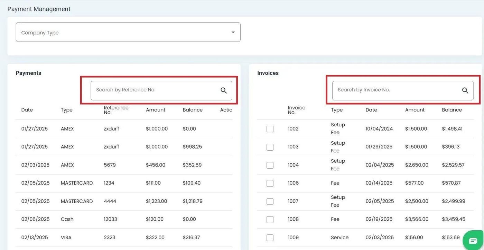Image resolution: width=484 pixels, height=250 pixels.
Task: Select the checkbox for invoice 1004
Action: [270, 165]
